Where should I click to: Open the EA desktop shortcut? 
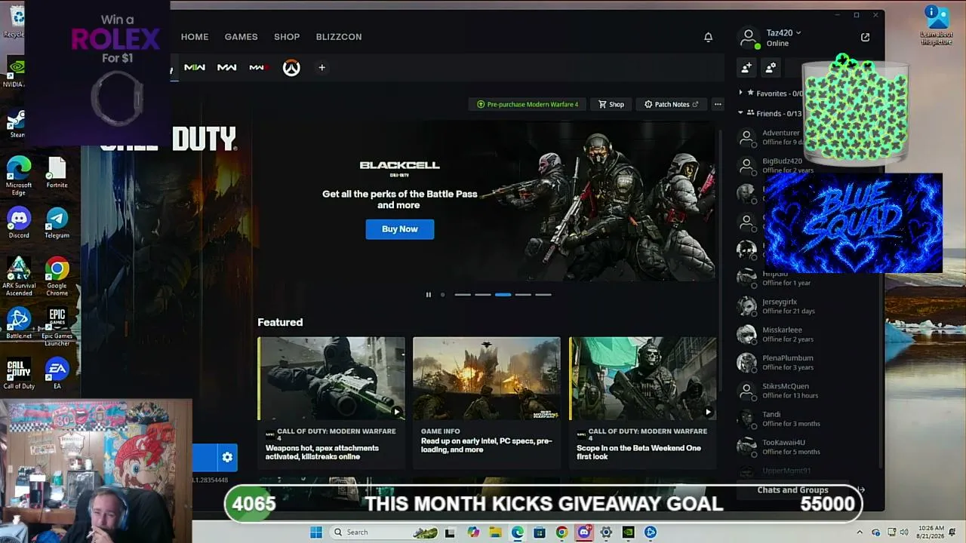57,374
